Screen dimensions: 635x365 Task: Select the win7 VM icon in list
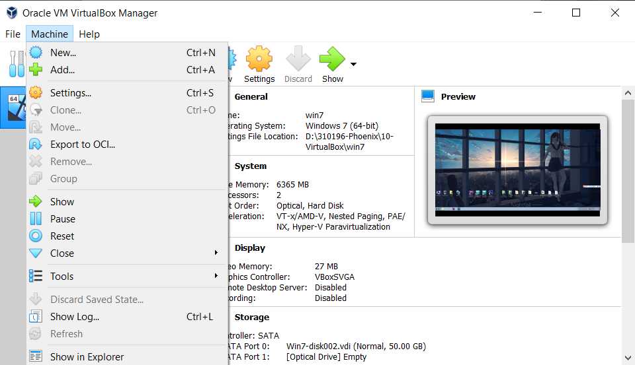coord(17,107)
